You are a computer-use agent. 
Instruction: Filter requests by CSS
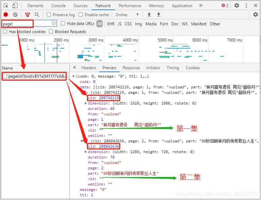pos(128,24)
